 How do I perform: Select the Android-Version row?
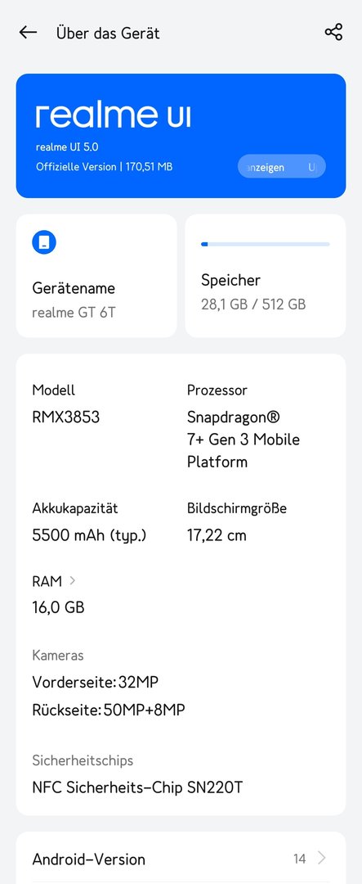pyautogui.click(x=181, y=859)
